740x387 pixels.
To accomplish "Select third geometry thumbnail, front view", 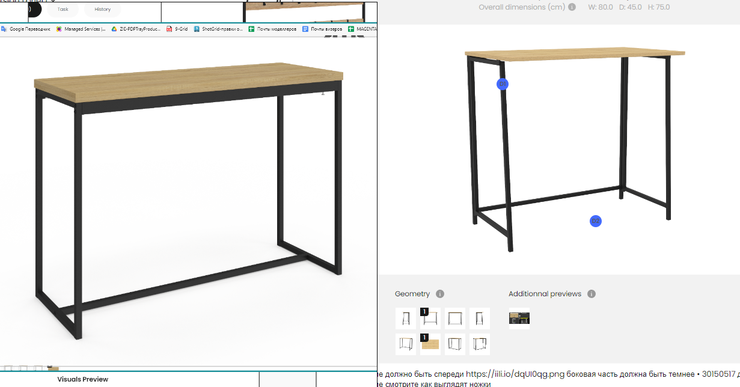I will (x=455, y=318).
